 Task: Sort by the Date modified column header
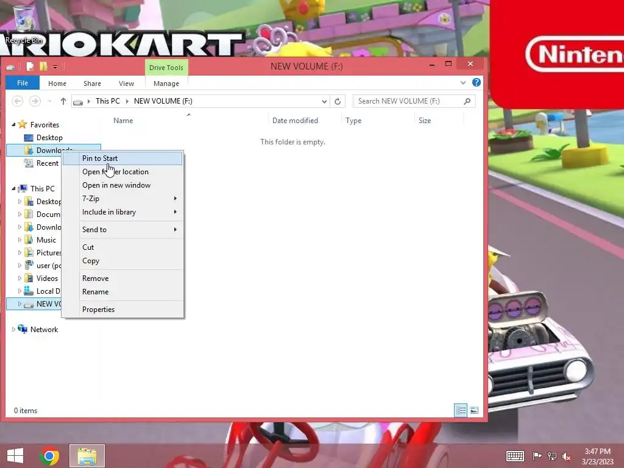295,121
